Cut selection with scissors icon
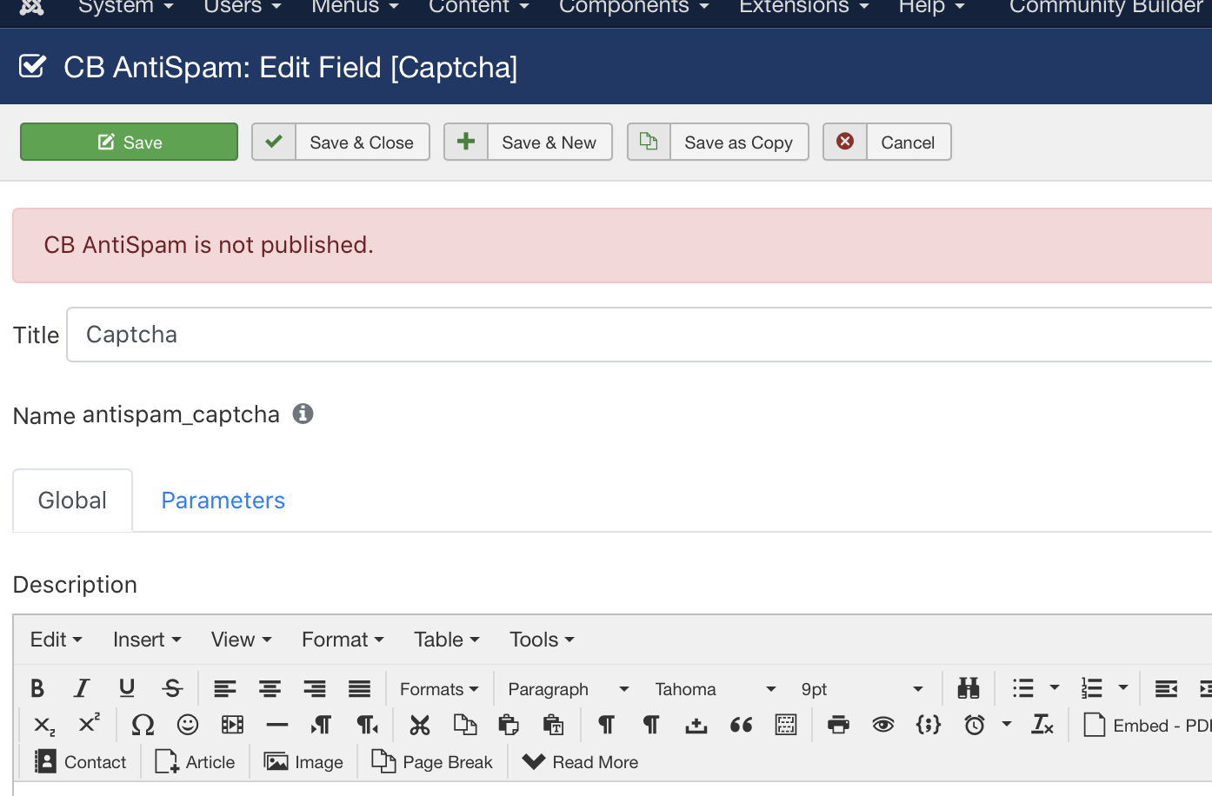The width and height of the screenshot is (1212, 796). pos(420,725)
